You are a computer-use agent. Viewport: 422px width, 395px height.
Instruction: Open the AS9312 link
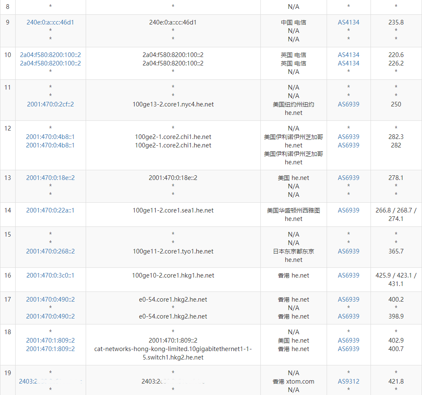(x=349, y=381)
